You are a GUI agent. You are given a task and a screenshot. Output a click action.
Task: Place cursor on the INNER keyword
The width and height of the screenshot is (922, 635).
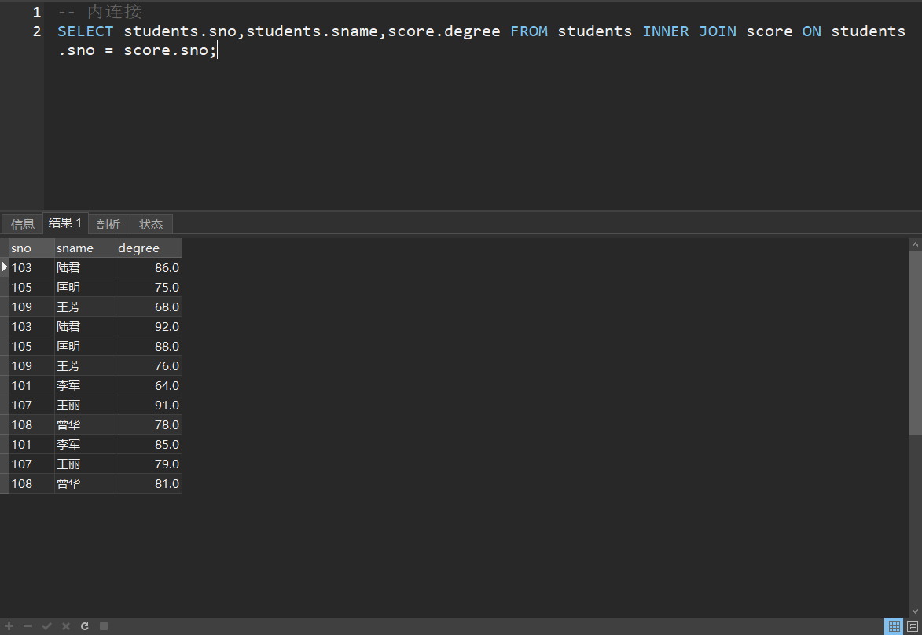pyautogui.click(x=665, y=31)
